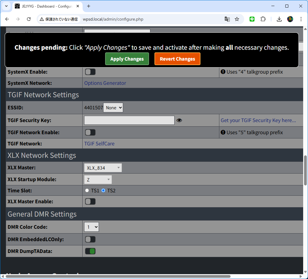Open the ESSID None dropdown
Viewport: 308px width, 279px height.
pyautogui.click(x=113, y=108)
